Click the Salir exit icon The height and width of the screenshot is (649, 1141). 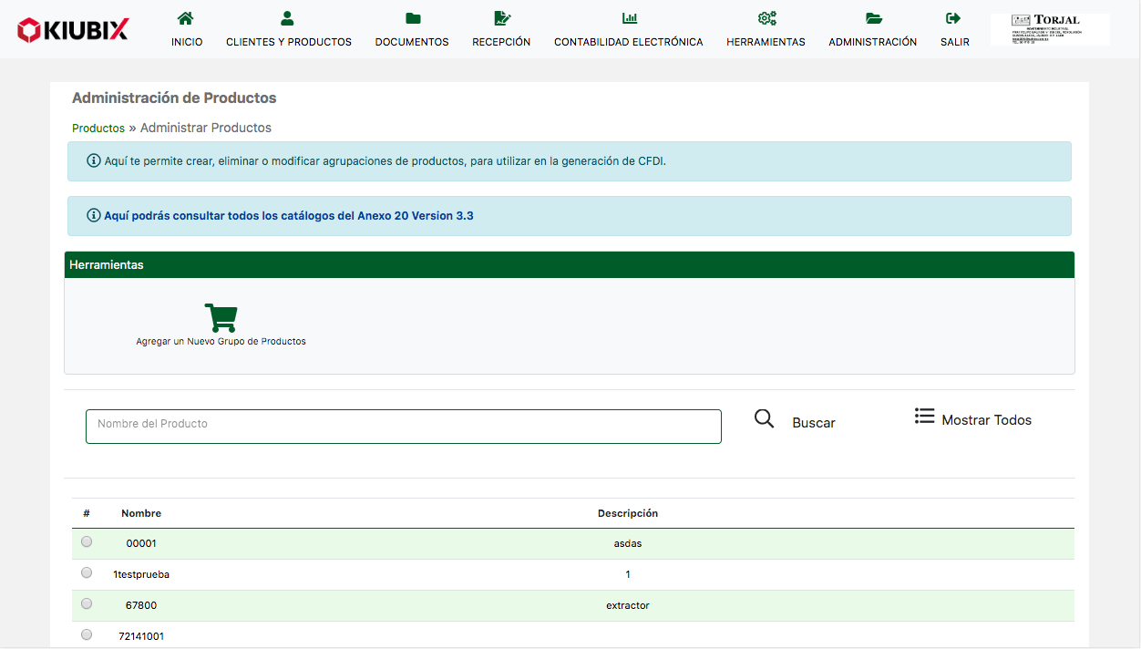(x=954, y=18)
